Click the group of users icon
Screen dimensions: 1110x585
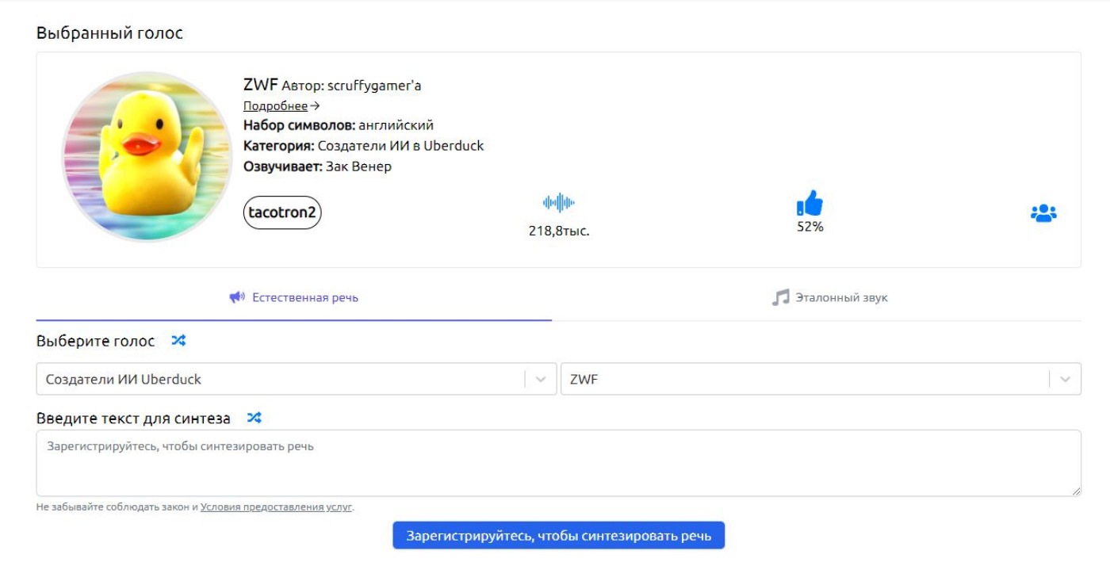point(1043,213)
